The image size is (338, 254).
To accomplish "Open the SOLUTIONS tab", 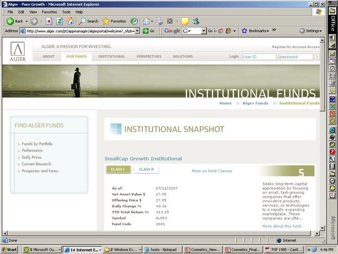I will (183, 56).
